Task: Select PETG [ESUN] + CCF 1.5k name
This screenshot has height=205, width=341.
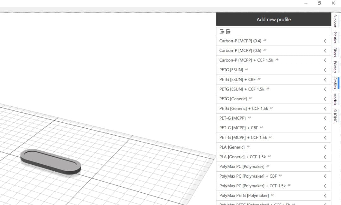Action: click(x=242, y=89)
